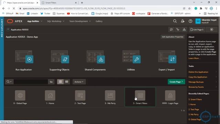The width and height of the screenshot is (220, 124).
Task: Open recently edited 5. Smart Filters link
Action: 195,100
